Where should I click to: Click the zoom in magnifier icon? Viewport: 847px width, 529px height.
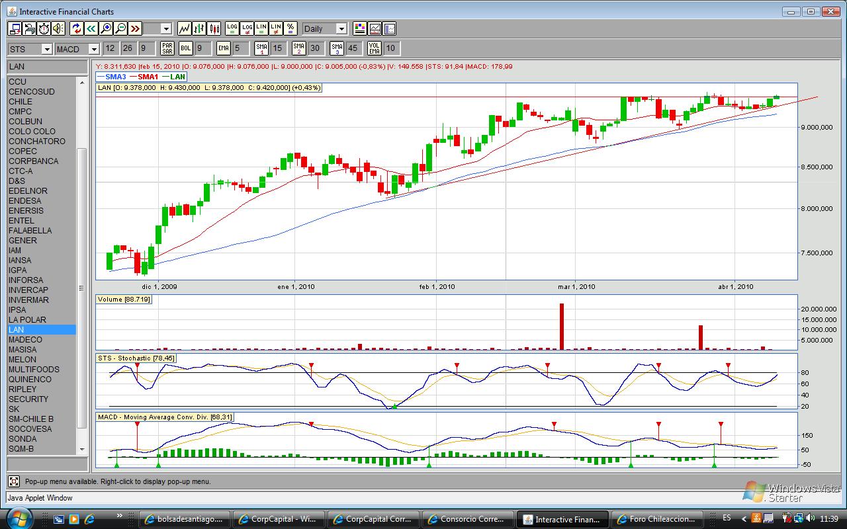106,28
